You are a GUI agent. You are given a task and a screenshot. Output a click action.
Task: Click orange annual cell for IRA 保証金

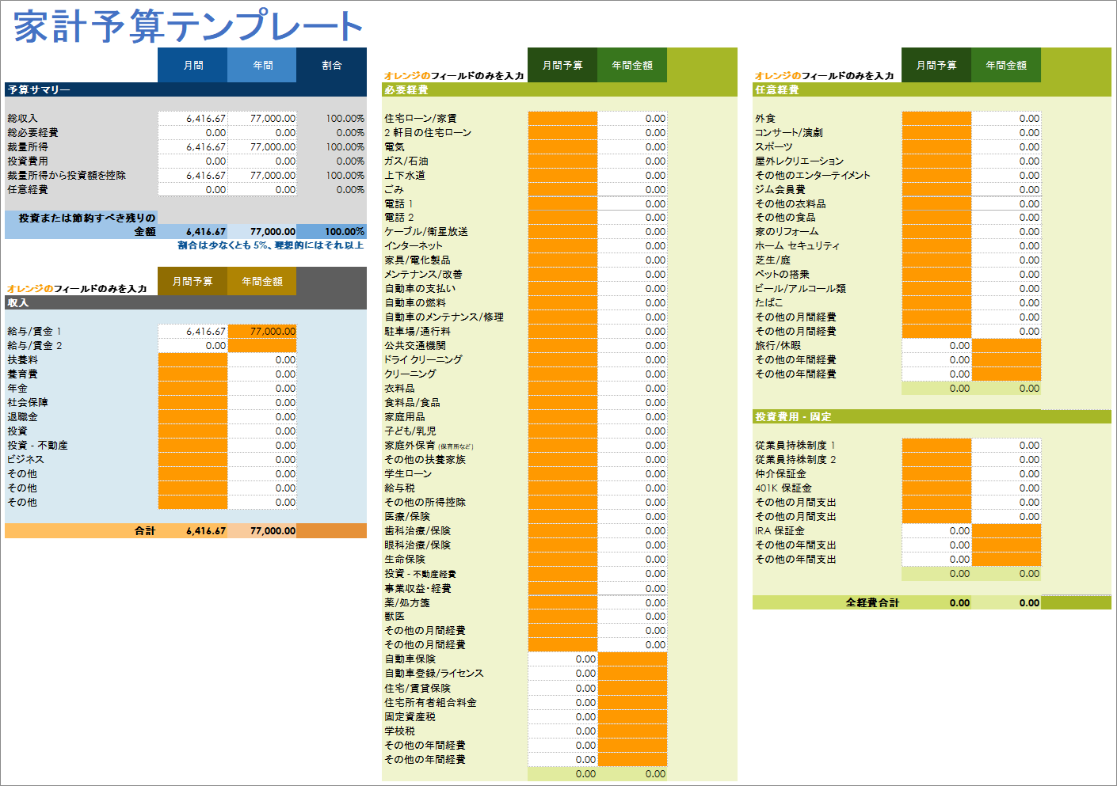pos(1006,530)
